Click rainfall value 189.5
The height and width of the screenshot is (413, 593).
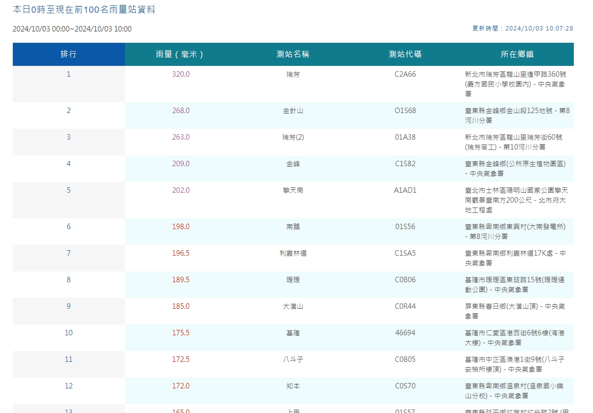[x=181, y=280]
